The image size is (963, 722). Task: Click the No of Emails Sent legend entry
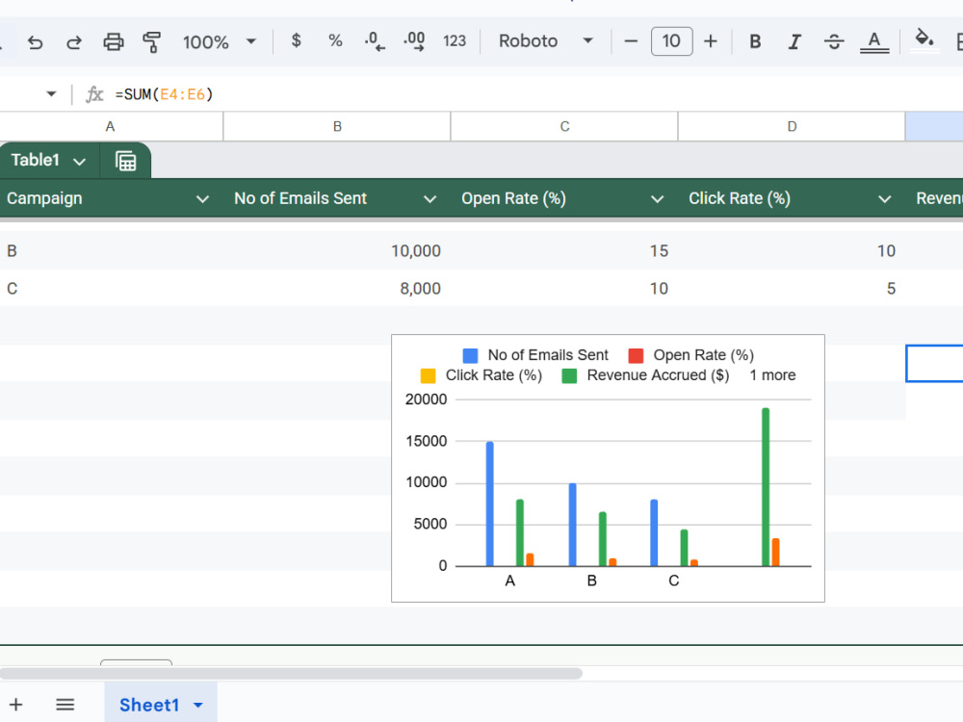pos(535,355)
